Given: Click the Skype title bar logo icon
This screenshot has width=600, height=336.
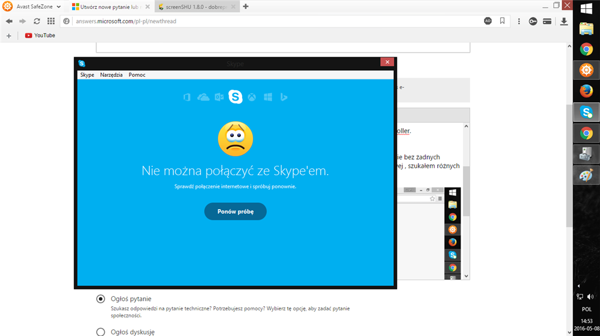Looking at the screenshot, I should (82, 63).
